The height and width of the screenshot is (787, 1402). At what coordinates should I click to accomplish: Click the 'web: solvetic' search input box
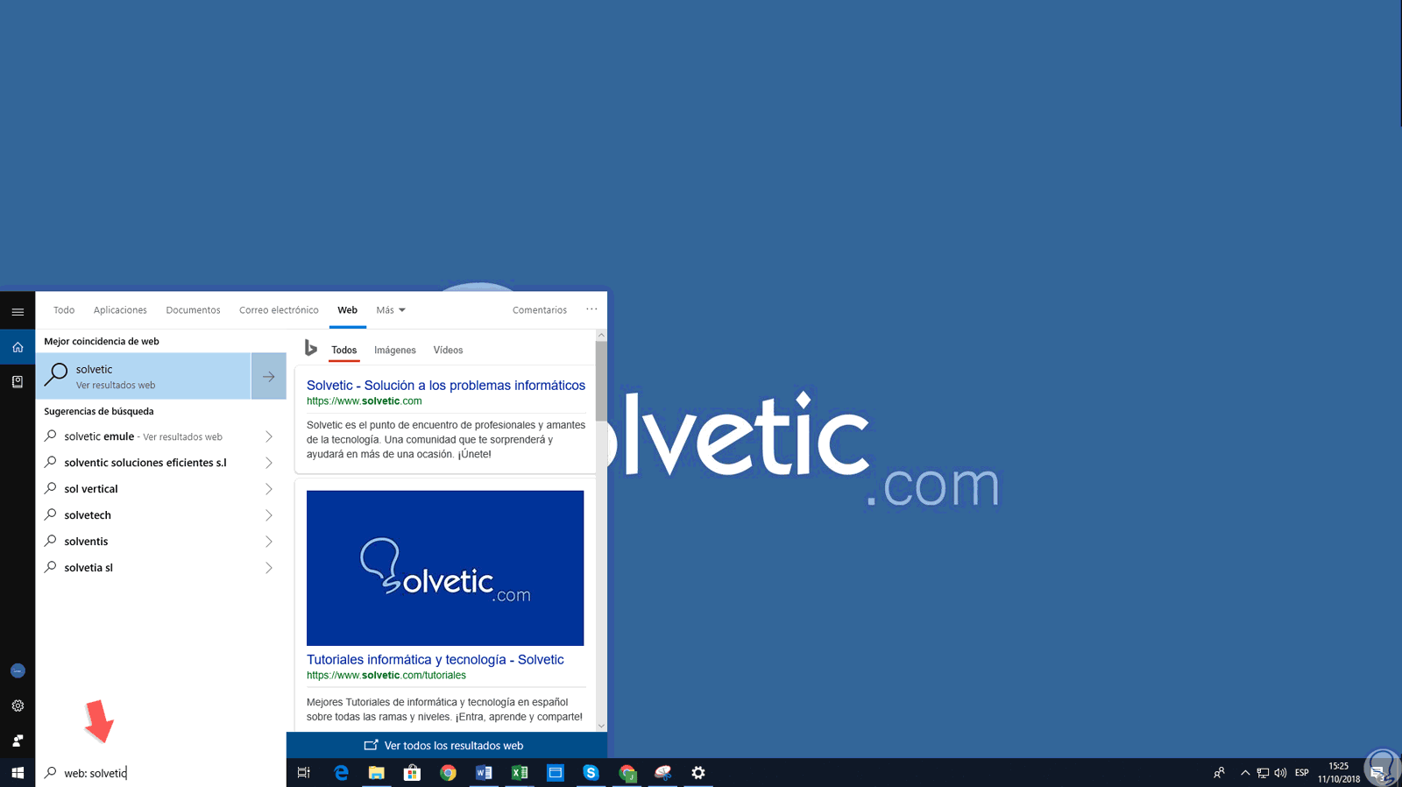(161, 773)
